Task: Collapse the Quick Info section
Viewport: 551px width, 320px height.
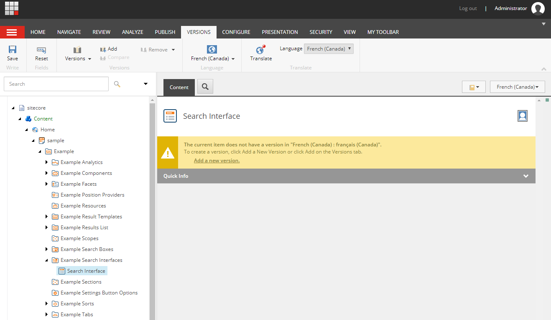Action: coord(525,176)
